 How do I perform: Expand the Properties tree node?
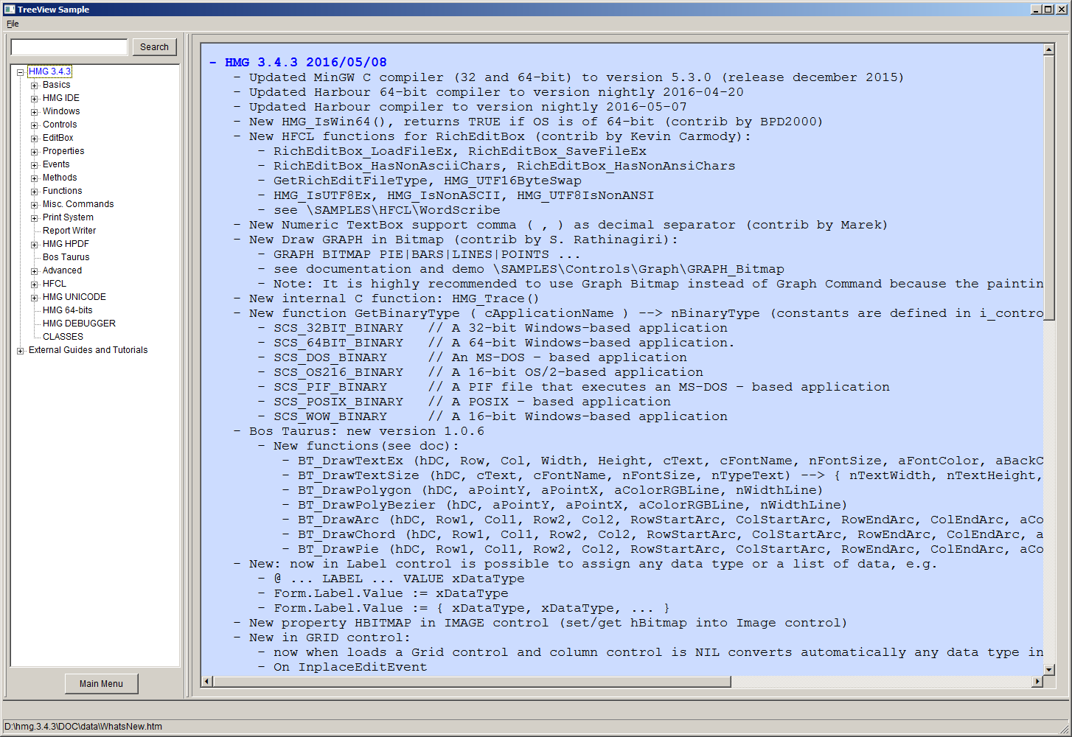35,152
